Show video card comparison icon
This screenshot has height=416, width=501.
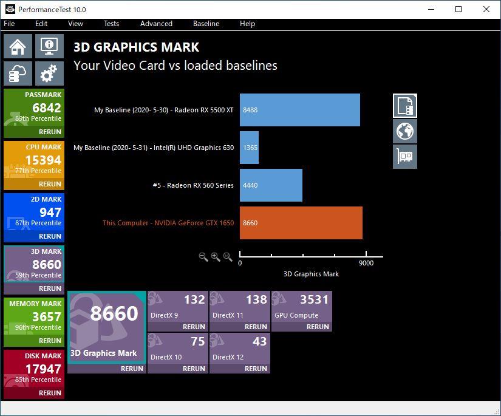click(x=405, y=157)
